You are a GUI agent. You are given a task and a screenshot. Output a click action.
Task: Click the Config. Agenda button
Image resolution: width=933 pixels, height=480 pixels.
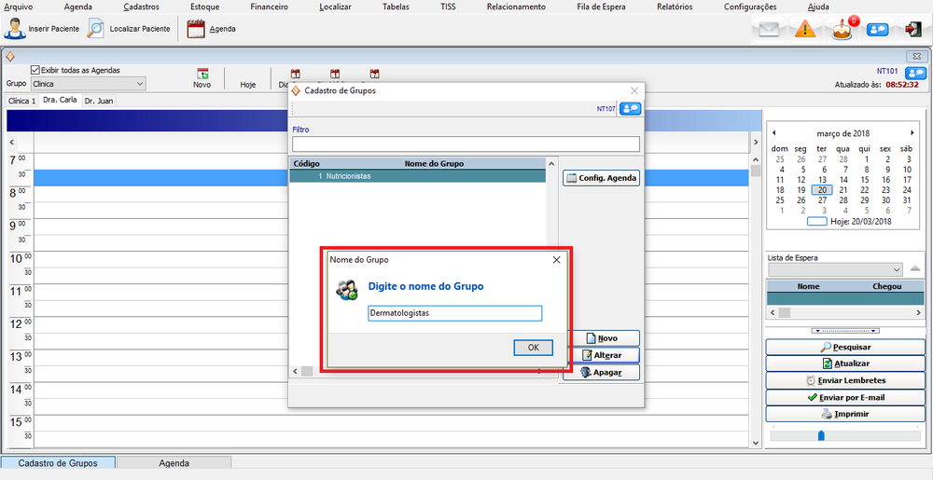click(602, 178)
